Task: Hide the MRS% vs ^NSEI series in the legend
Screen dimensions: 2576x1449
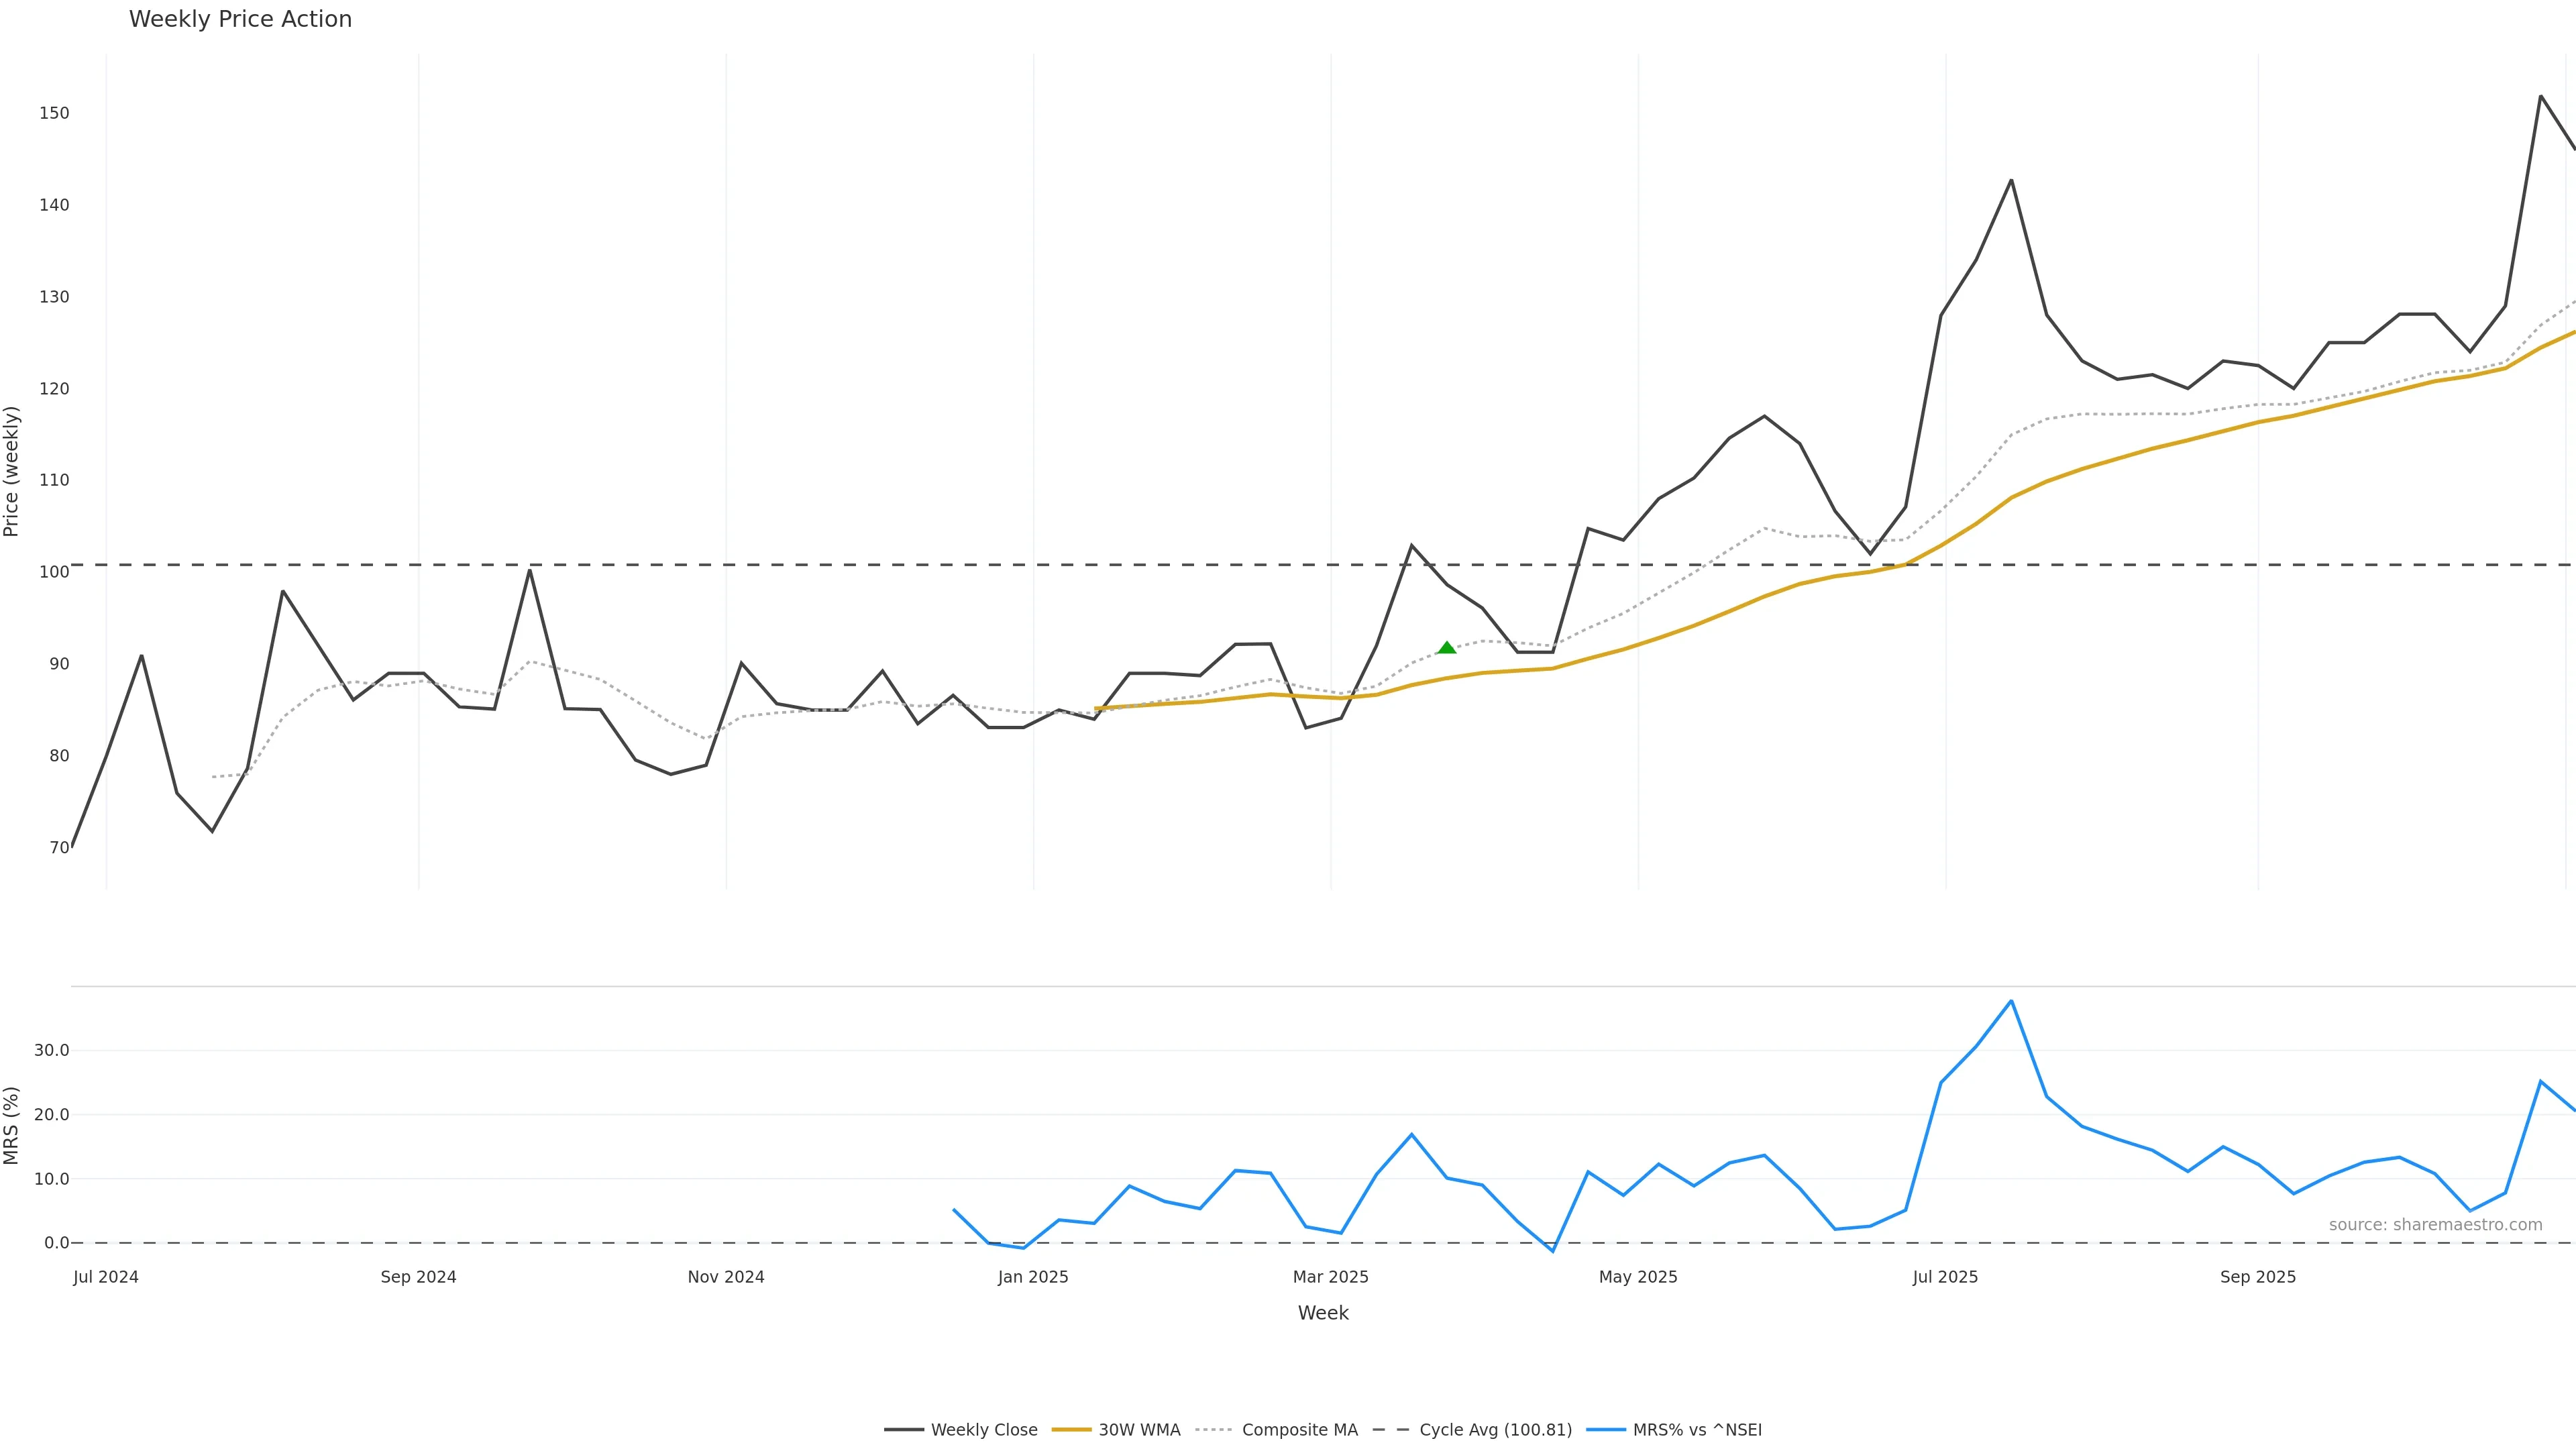Action: point(1697,1430)
